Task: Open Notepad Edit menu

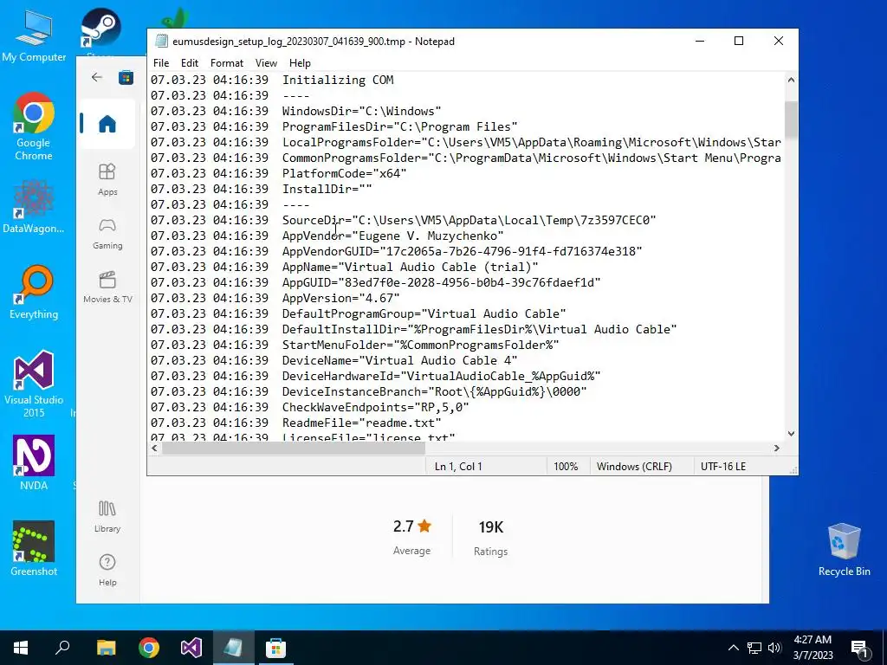Action: tap(190, 62)
